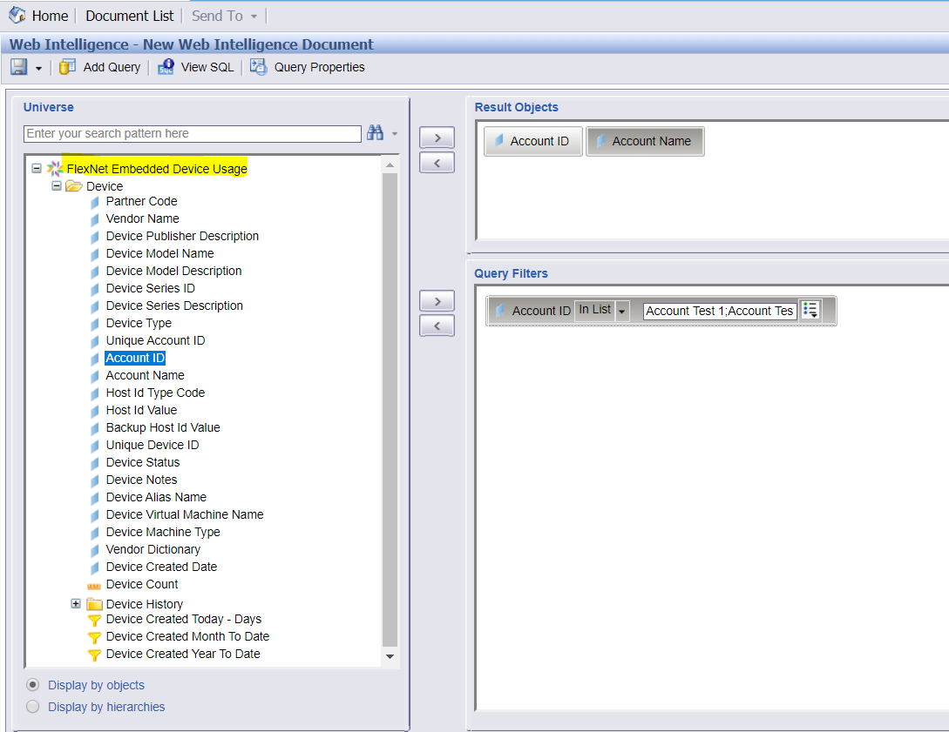Select Display by hierarchies radio button
The image size is (949, 732).
33,707
